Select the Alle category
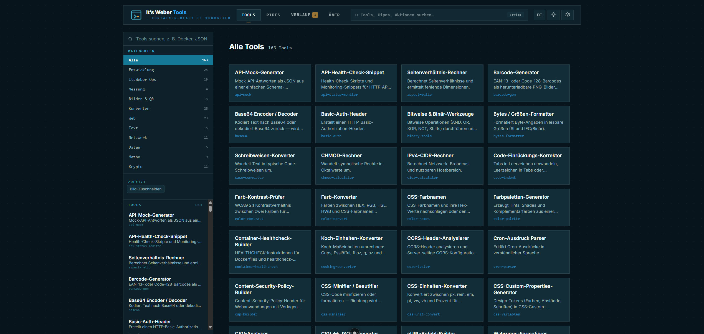 coord(168,60)
